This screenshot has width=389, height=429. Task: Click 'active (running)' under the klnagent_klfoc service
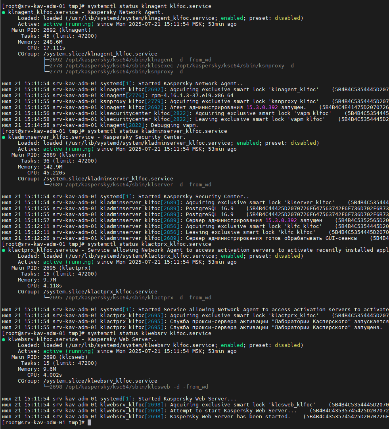68,24
